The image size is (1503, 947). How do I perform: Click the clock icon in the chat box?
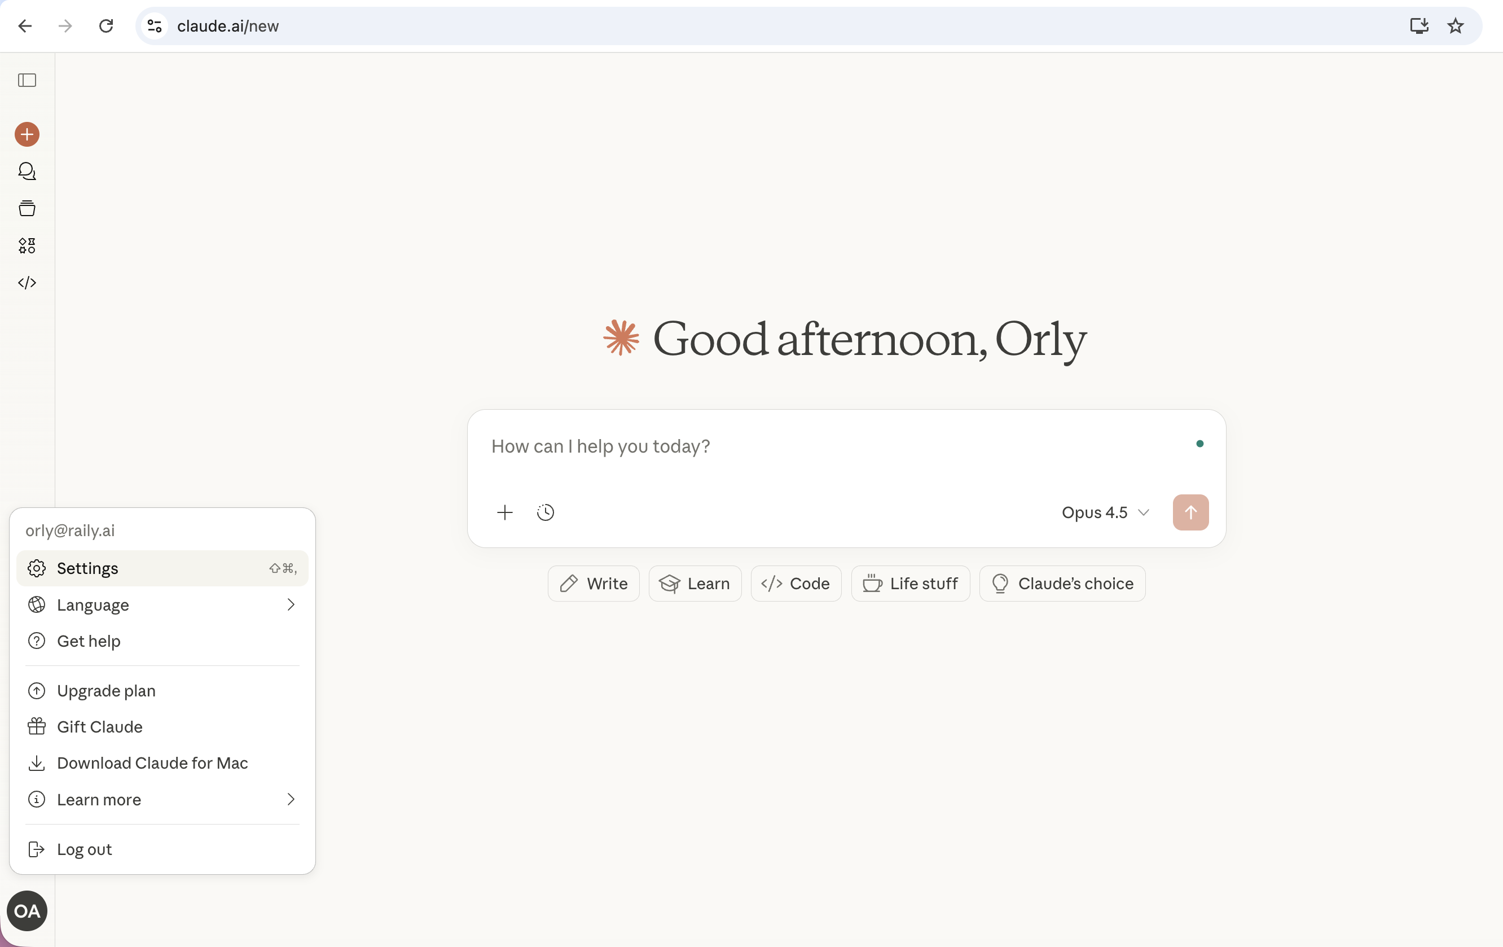click(x=545, y=512)
